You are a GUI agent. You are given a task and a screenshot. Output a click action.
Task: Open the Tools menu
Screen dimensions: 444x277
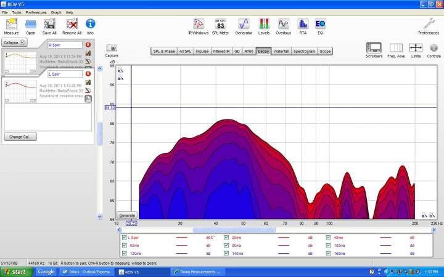pyautogui.click(x=17, y=12)
